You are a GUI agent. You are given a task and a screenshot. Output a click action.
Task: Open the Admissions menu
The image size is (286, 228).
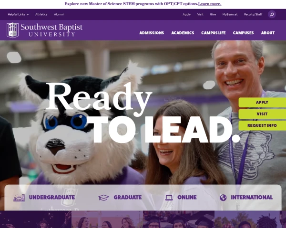click(x=152, y=33)
